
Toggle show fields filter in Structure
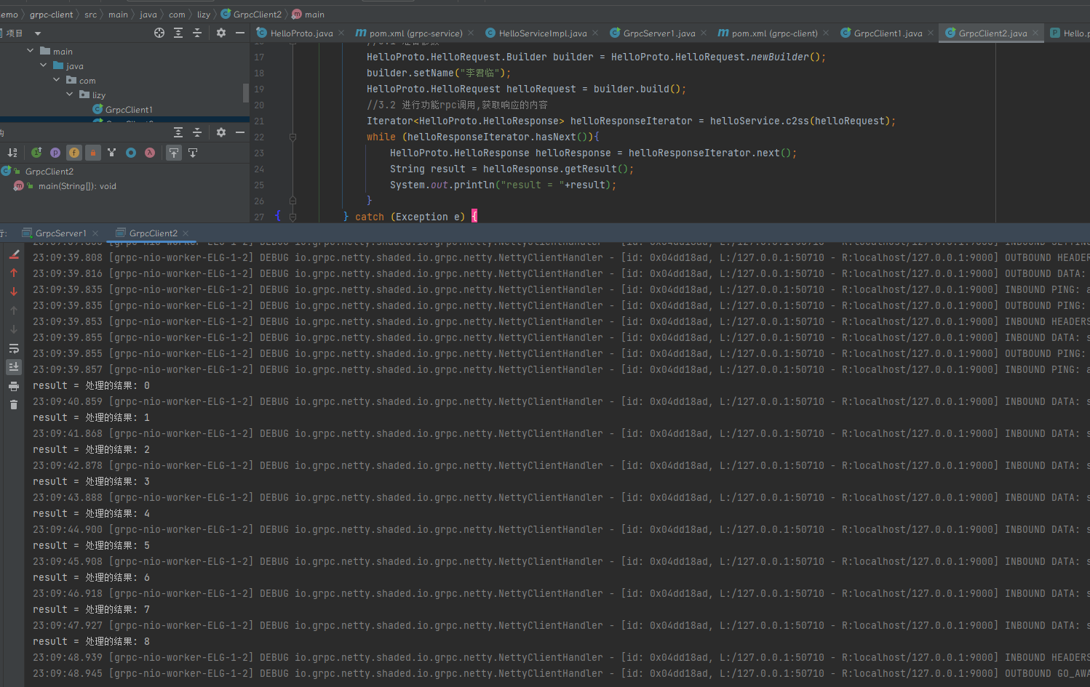tap(74, 153)
